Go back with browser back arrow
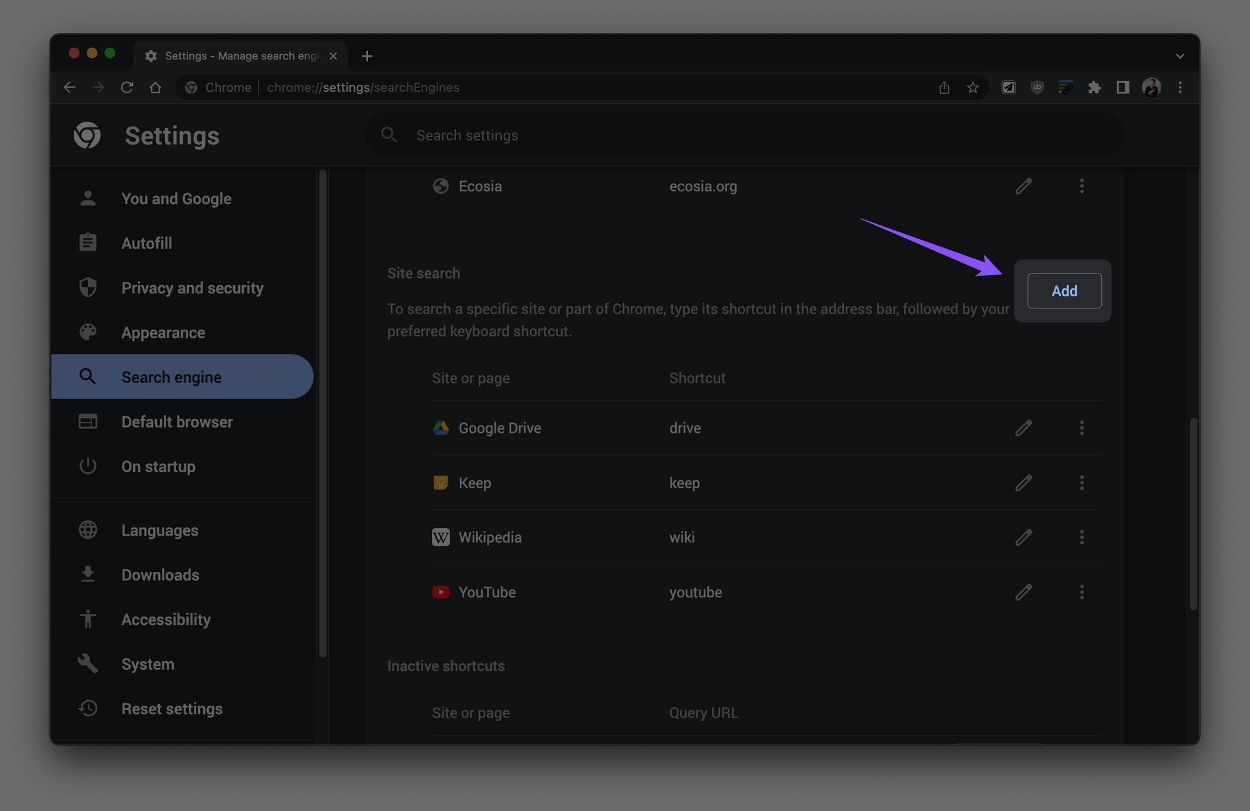1250x811 pixels. pyautogui.click(x=69, y=87)
